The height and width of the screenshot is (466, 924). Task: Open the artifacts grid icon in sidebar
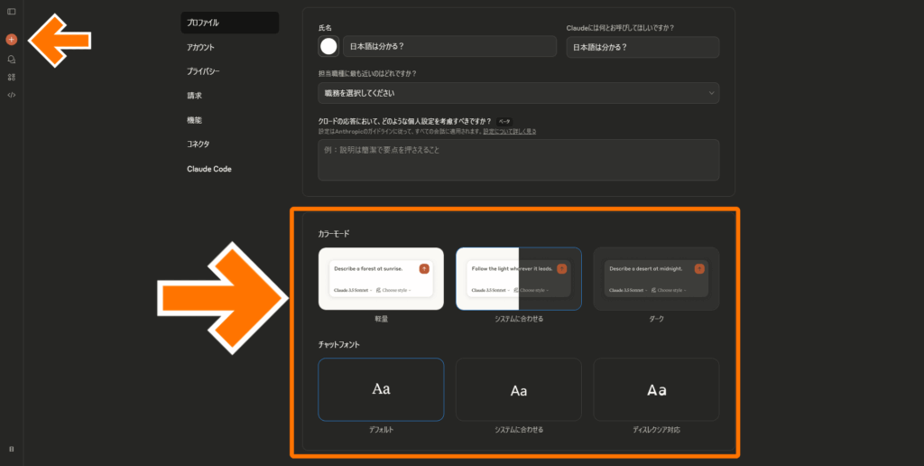[x=11, y=78]
